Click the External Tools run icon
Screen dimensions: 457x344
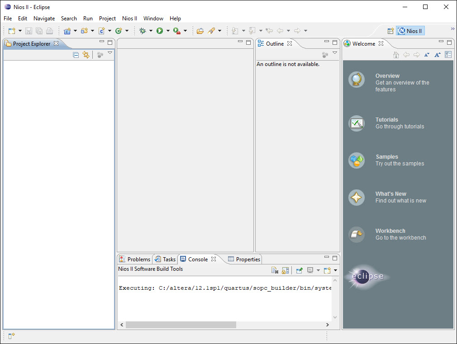[x=177, y=31]
